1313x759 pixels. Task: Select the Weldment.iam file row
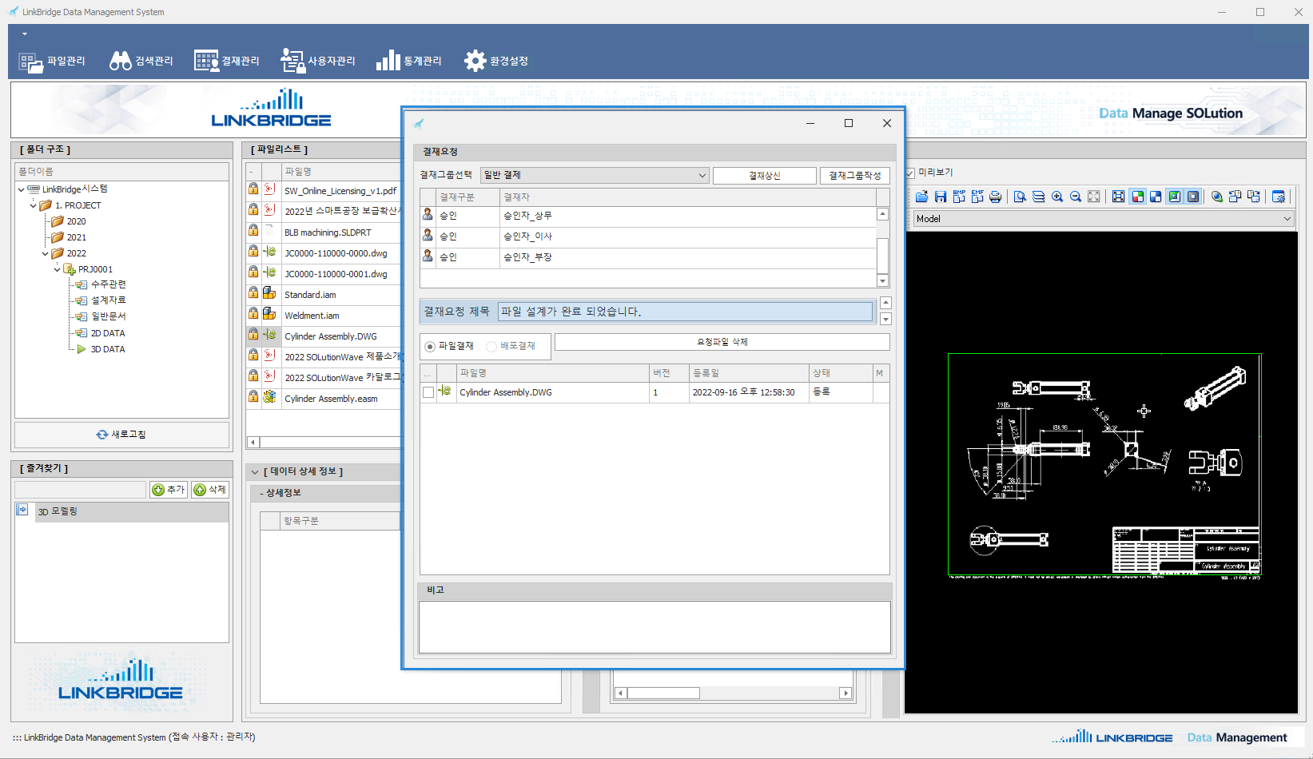pos(324,315)
